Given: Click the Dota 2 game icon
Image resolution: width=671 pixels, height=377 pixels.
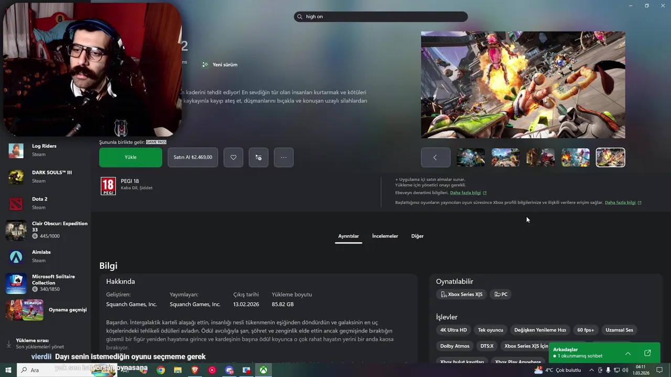Looking at the screenshot, I should tap(16, 203).
